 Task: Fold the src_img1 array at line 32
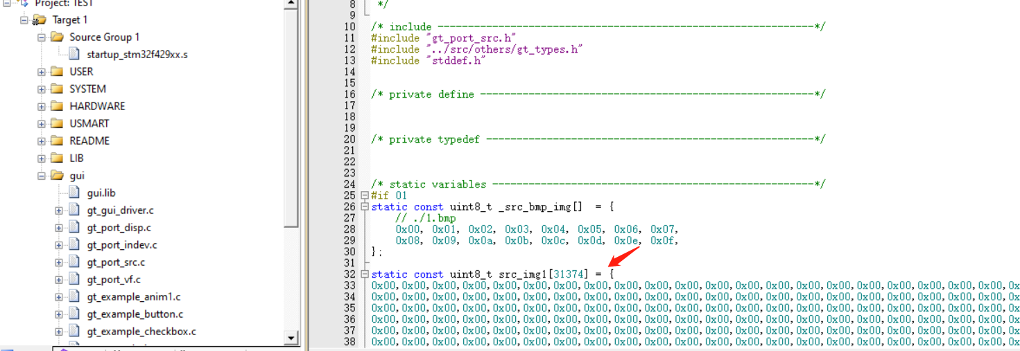click(365, 274)
